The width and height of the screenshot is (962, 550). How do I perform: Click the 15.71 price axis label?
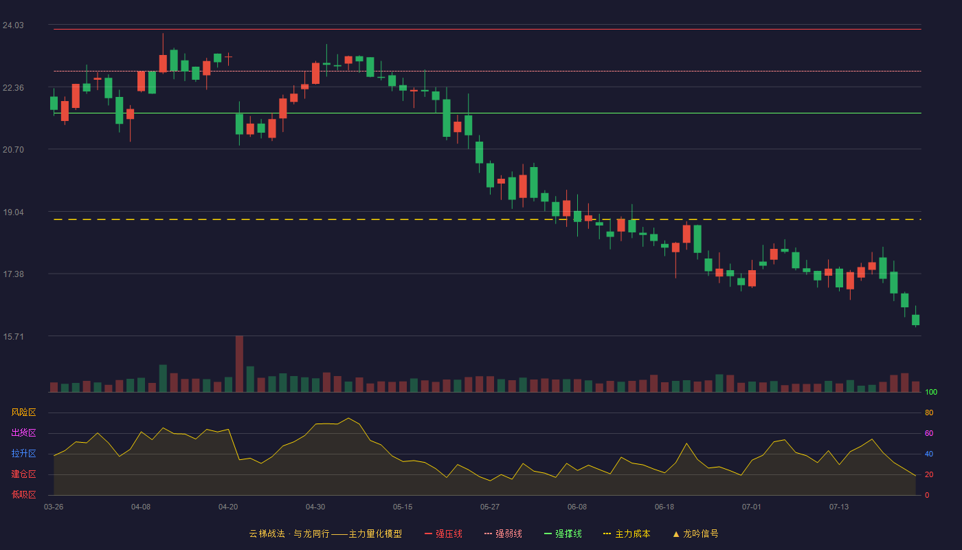coord(13,337)
